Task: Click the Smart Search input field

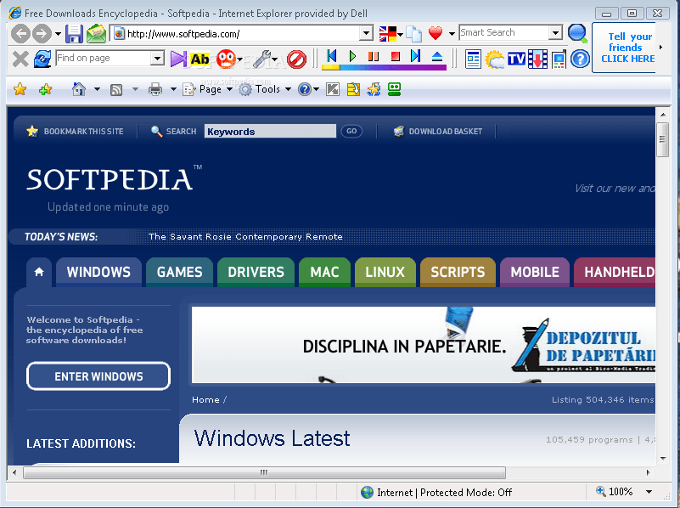Action: (x=504, y=32)
